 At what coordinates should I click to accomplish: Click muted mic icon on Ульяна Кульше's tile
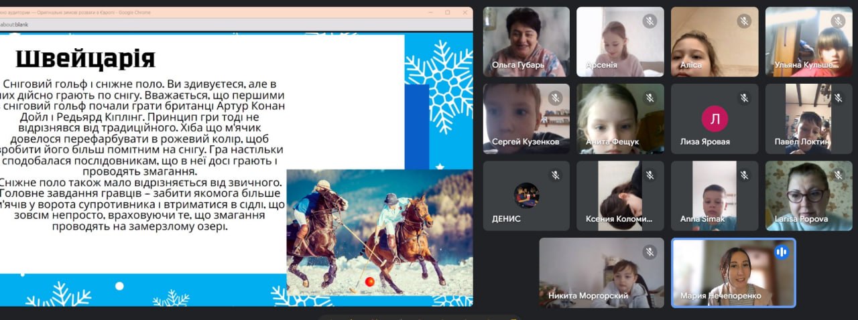(838, 21)
